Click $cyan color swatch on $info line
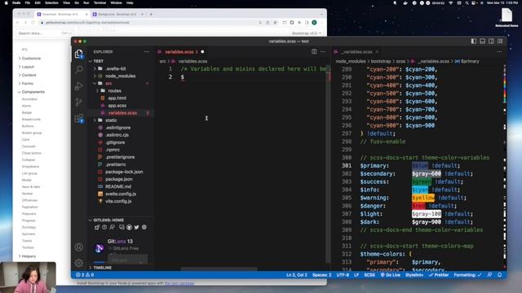Screen dimensions: 522x293 click(x=420, y=190)
